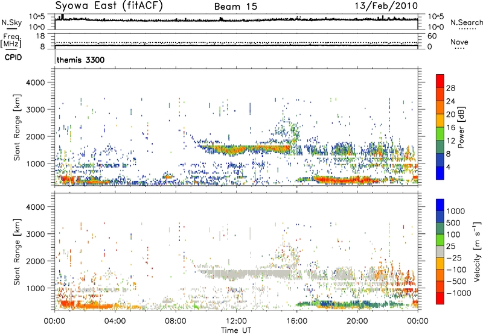Screen dimensions: 483x334
Task: Click the '20:00' time tick label
Action: (357, 321)
